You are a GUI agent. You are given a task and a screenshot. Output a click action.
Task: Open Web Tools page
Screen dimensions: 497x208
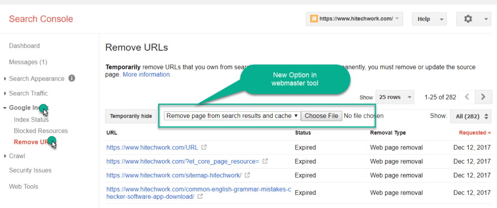[23, 187]
